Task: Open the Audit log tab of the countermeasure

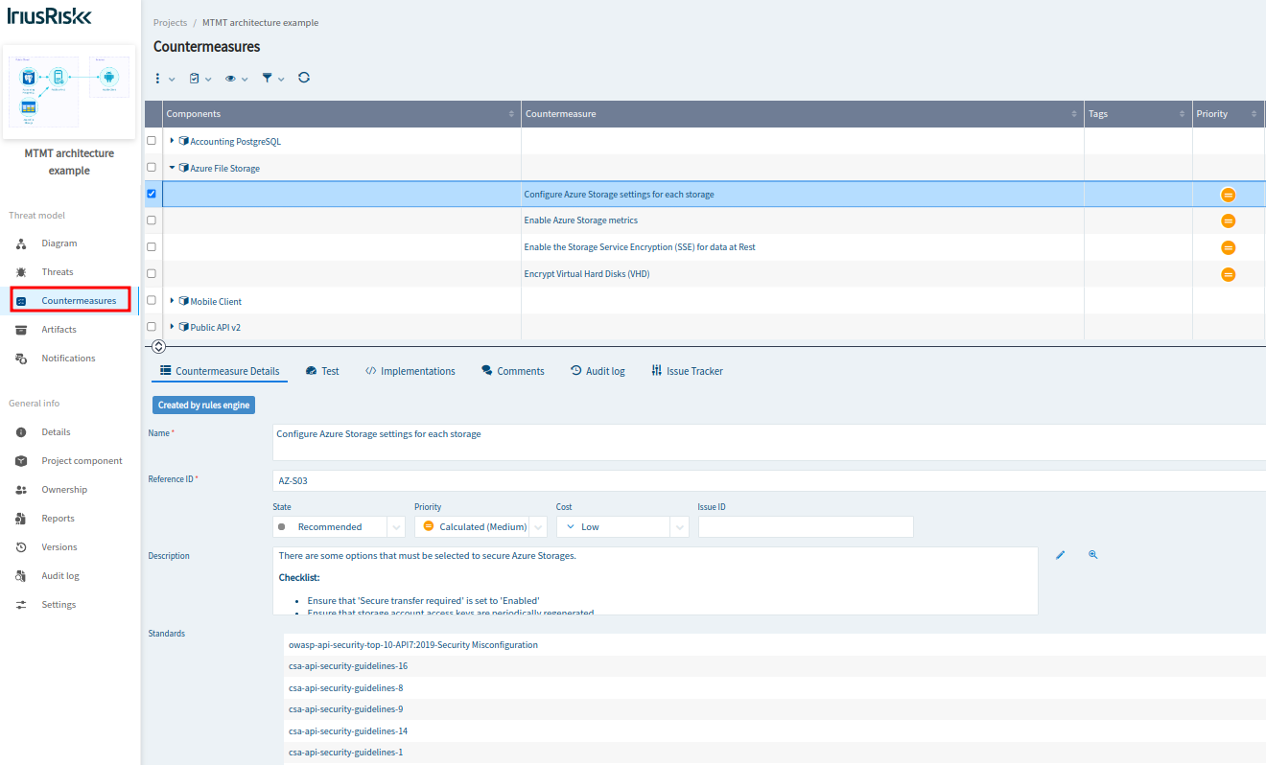Action: pos(598,370)
